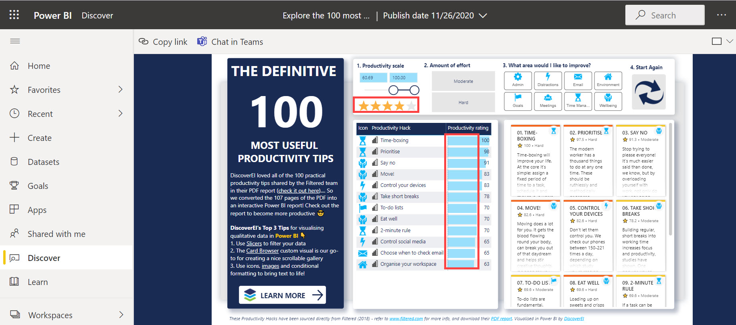Click the bar chart icon next to Prioritise

point(375,151)
